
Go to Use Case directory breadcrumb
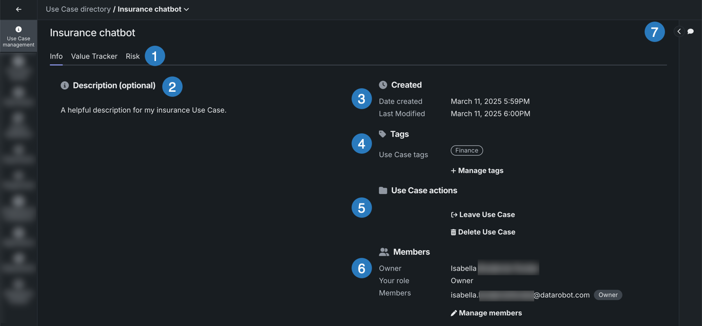pos(78,9)
